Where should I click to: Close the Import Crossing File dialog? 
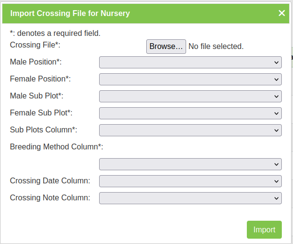282,13
